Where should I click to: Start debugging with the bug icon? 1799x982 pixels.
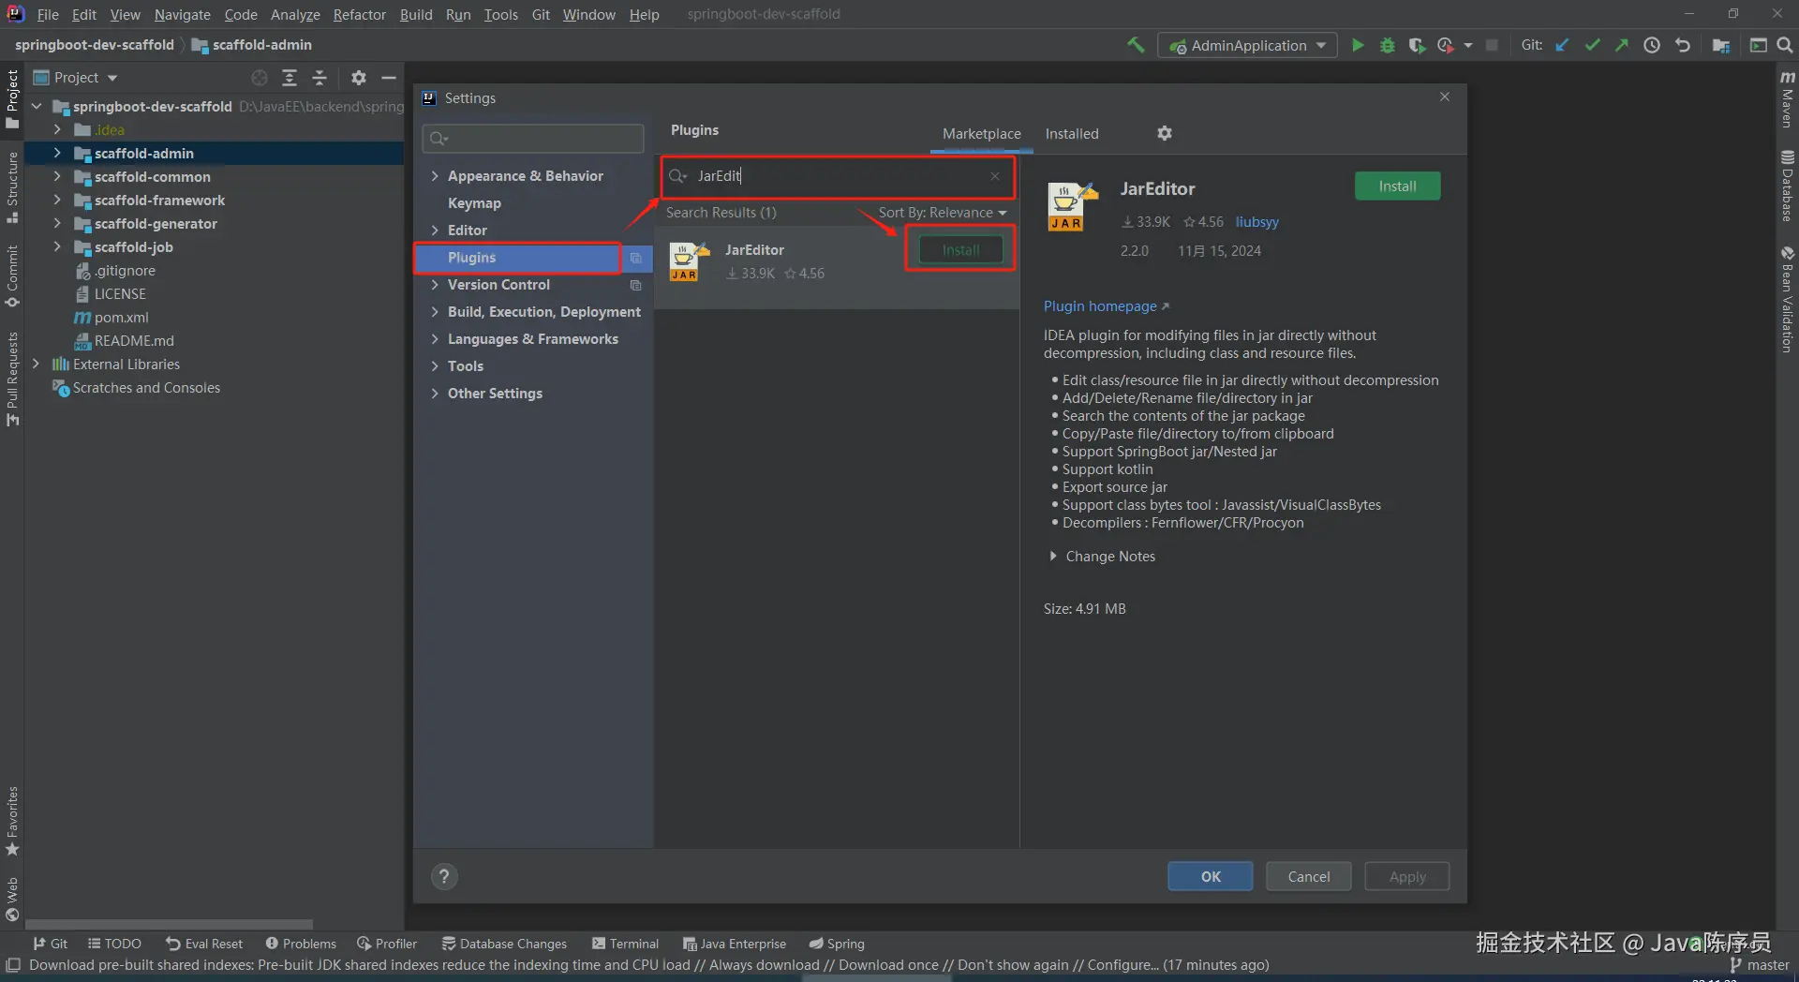1388,45
